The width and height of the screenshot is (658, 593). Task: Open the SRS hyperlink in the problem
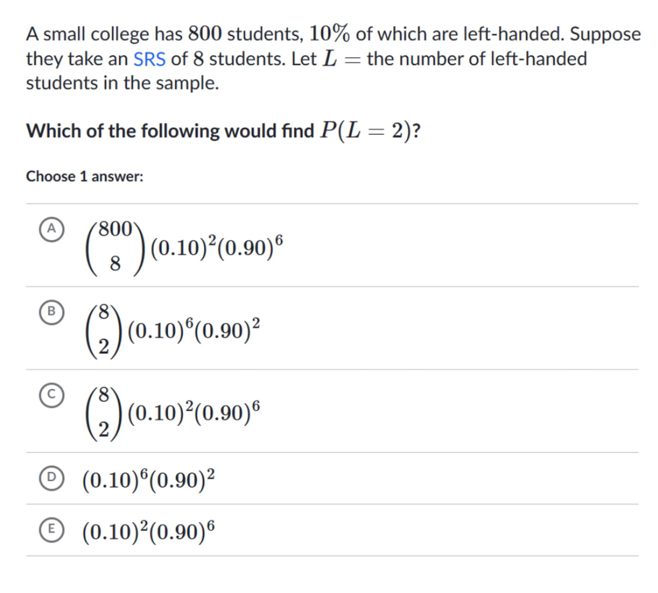pos(149,59)
